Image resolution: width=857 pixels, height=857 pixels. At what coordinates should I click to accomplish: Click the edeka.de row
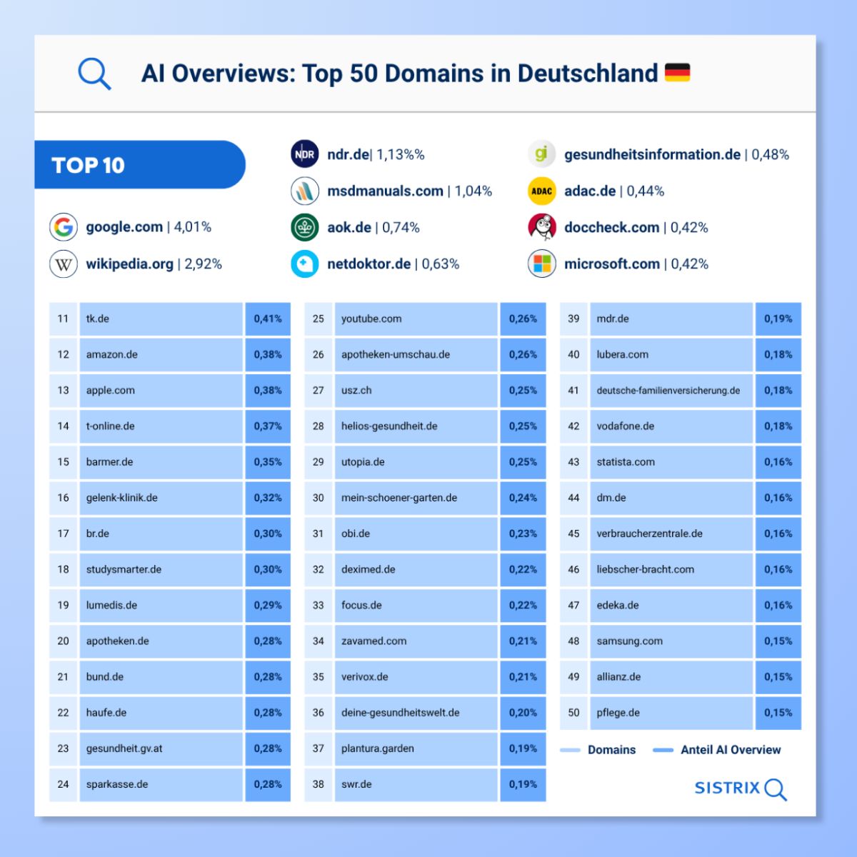point(681,605)
